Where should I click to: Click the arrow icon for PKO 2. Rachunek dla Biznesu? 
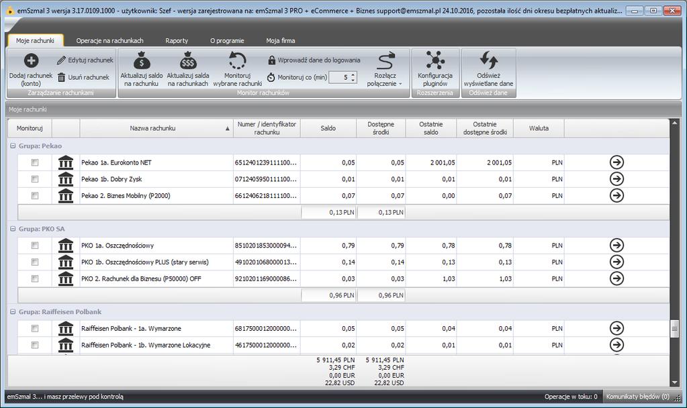(x=617, y=278)
